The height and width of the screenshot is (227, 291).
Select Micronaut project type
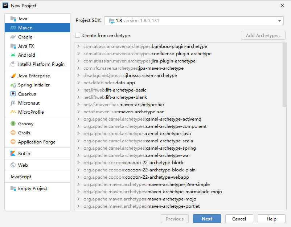pos(37,103)
